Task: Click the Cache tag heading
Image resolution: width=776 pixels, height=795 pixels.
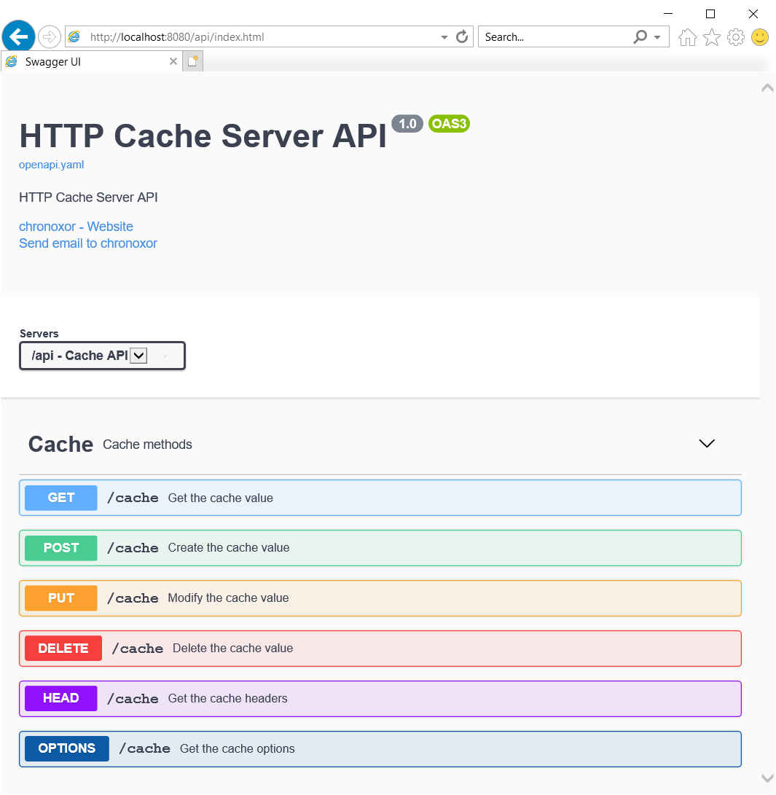Action: (x=60, y=445)
